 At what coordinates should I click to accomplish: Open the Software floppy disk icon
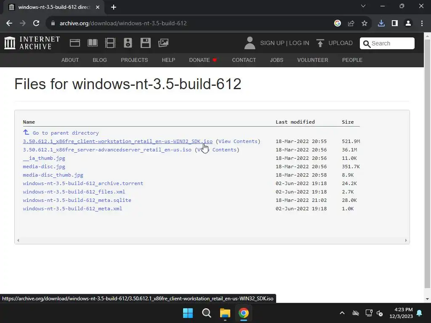click(145, 43)
